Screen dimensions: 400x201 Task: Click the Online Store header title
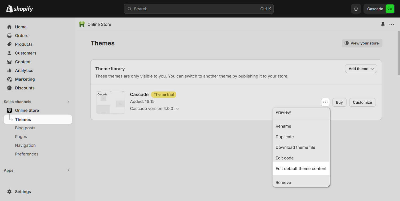tap(99, 24)
